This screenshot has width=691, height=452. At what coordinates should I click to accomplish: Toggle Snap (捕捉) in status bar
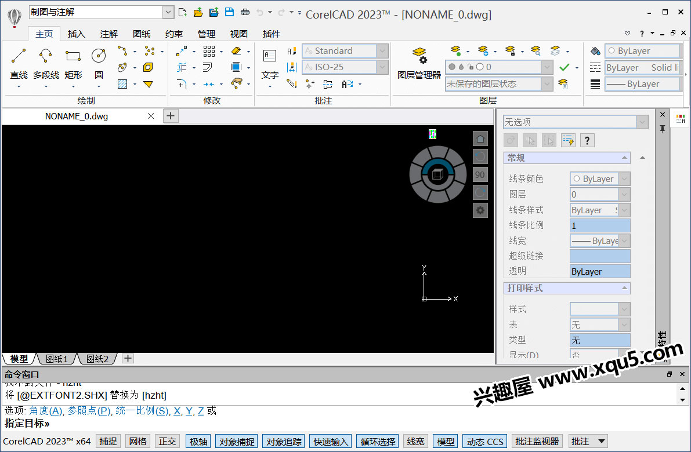pyautogui.click(x=108, y=442)
